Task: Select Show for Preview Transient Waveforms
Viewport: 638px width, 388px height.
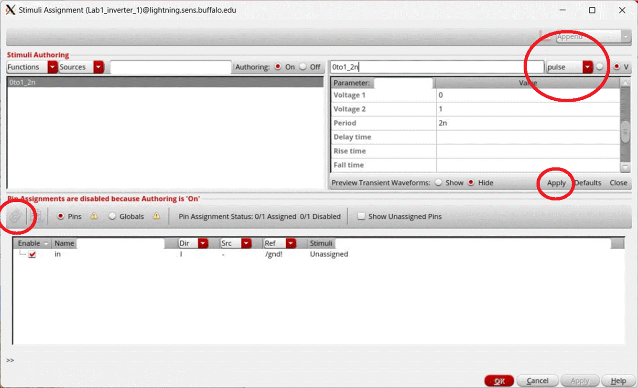Action: pyautogui.click(x=439, y=183)
